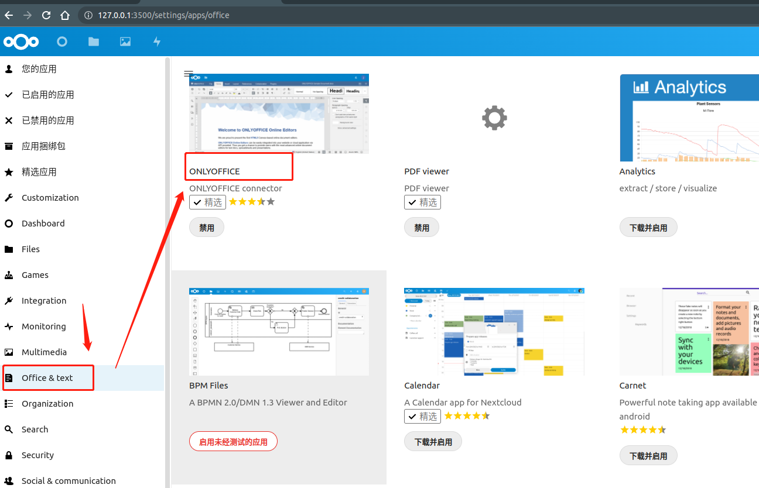
Task: Click the star icon beside 精选应用
Action: coord(9,172)
